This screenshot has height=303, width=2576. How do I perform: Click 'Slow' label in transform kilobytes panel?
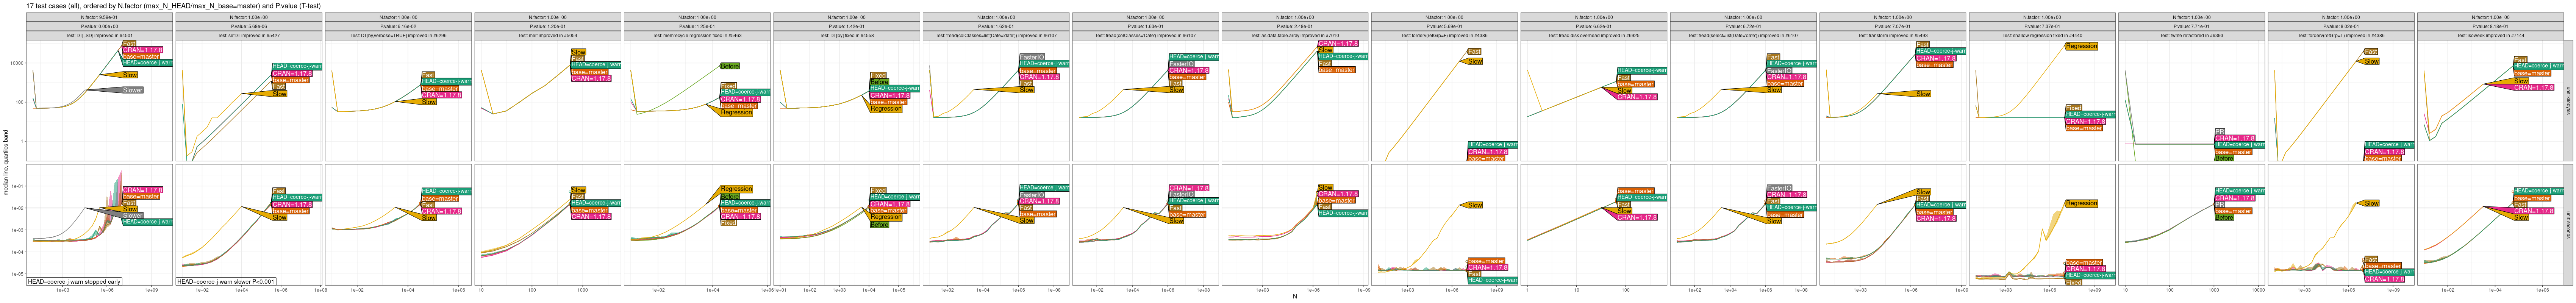1923,94
